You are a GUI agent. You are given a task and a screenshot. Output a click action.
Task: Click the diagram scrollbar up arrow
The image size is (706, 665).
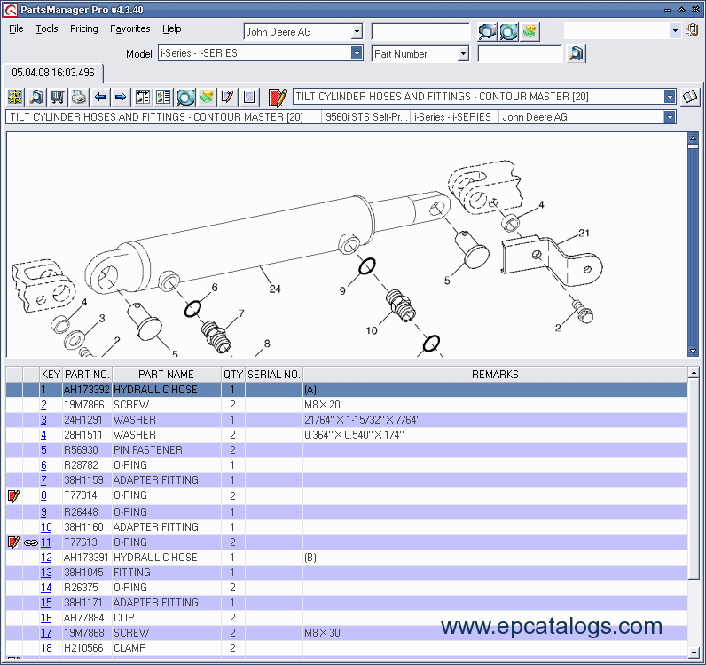click(693, 138)
